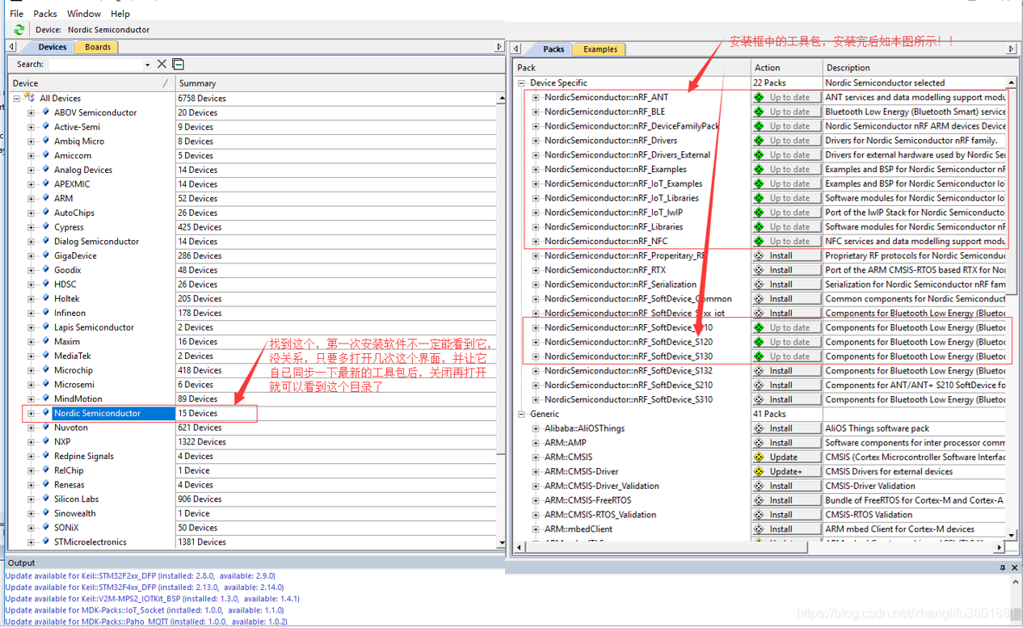The width and height of the screenshot is (1023, 628).
Task: Click Update+ for ARM::CMSIS-Driver pack
Action: (x=786, y=471)
